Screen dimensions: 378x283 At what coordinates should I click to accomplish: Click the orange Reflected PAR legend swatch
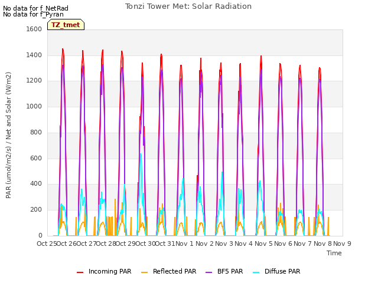144,272
